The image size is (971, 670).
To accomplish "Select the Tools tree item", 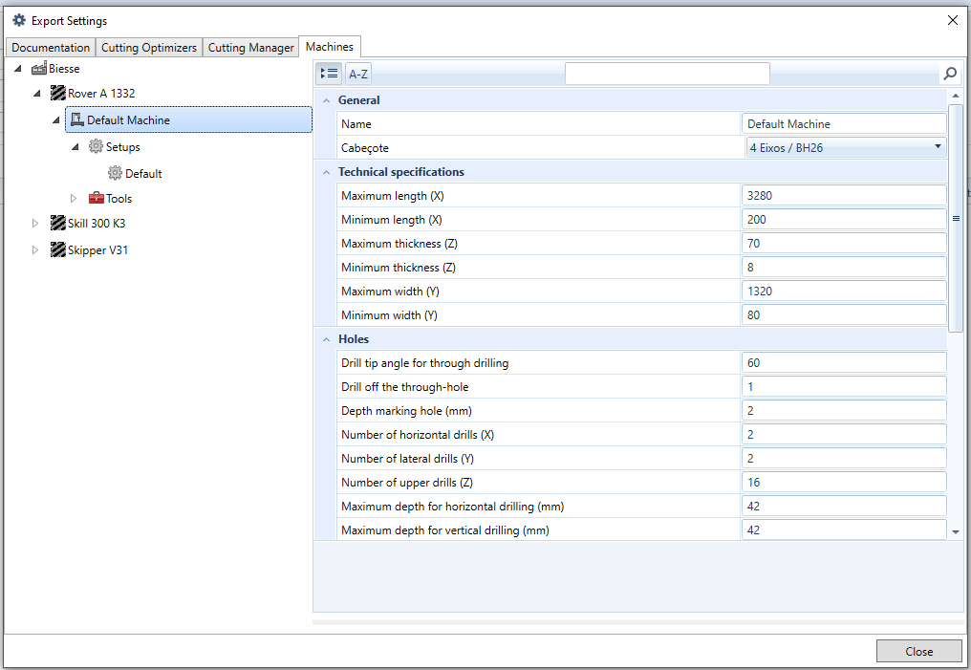I will tap(119, 199).
